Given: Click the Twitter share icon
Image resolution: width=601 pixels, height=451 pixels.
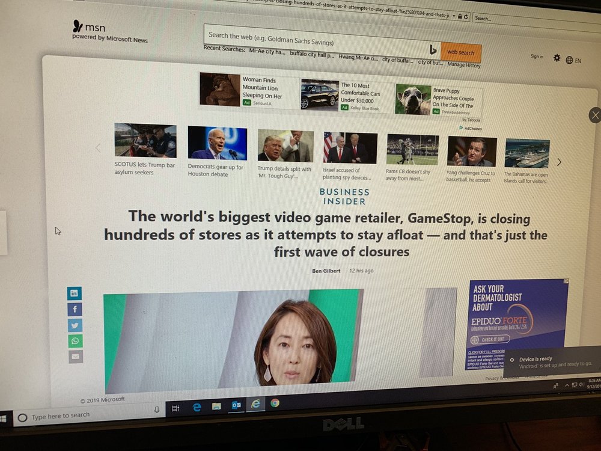Looking at the screenshot, I should (75, 325).
